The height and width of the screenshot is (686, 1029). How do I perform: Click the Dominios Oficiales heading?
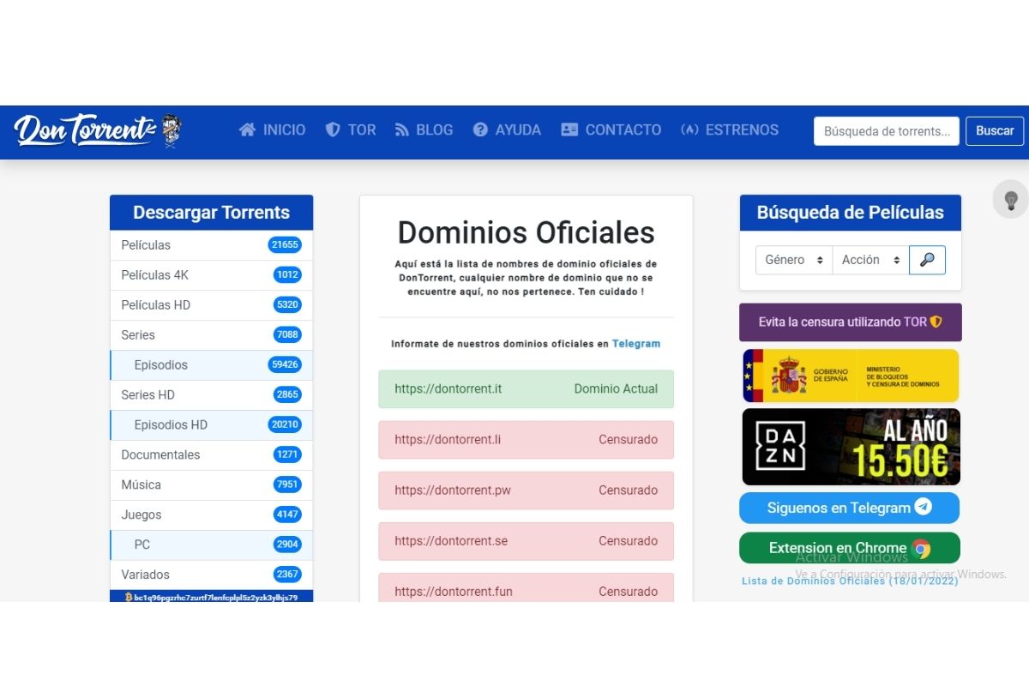click(x=527, y=232)
